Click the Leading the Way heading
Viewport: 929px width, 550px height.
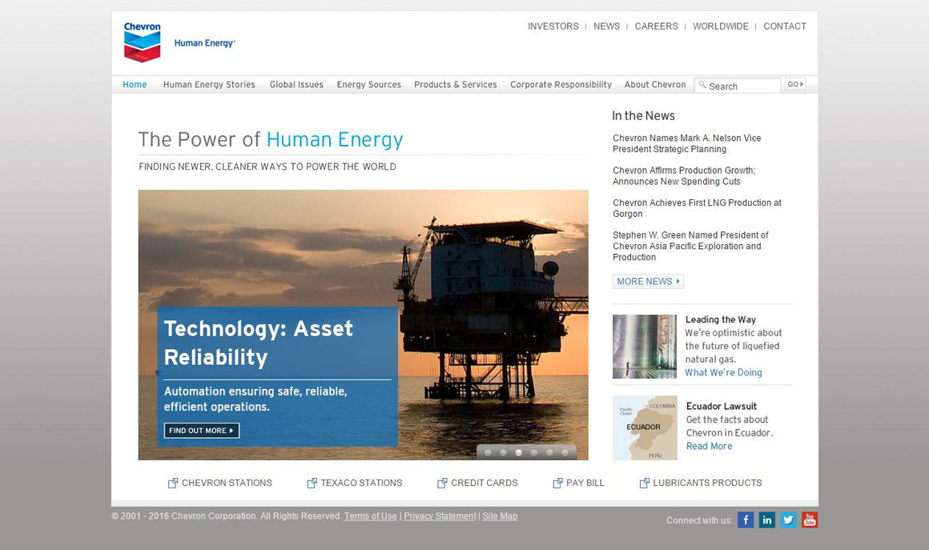click(721, 319)
